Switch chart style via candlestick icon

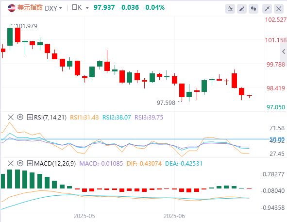point(253,9)
